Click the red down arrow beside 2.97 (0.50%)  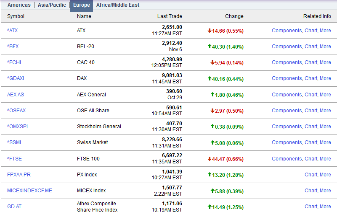[x=212, y=110]
